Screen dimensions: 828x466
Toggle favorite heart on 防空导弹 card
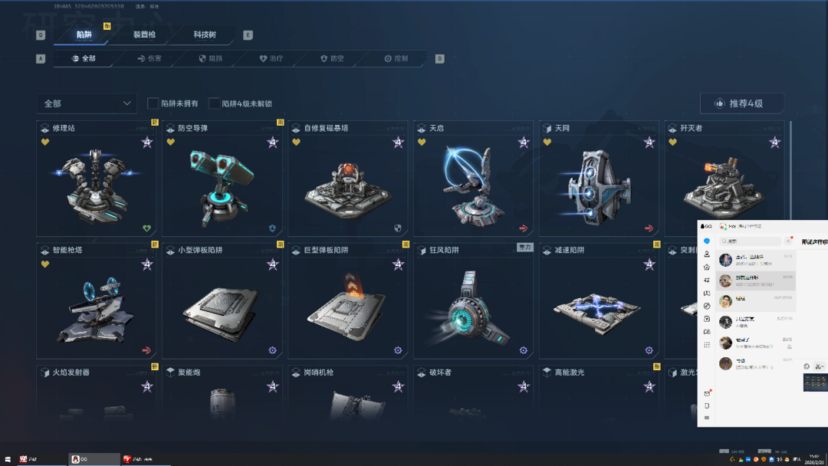(x=170, y=142)
